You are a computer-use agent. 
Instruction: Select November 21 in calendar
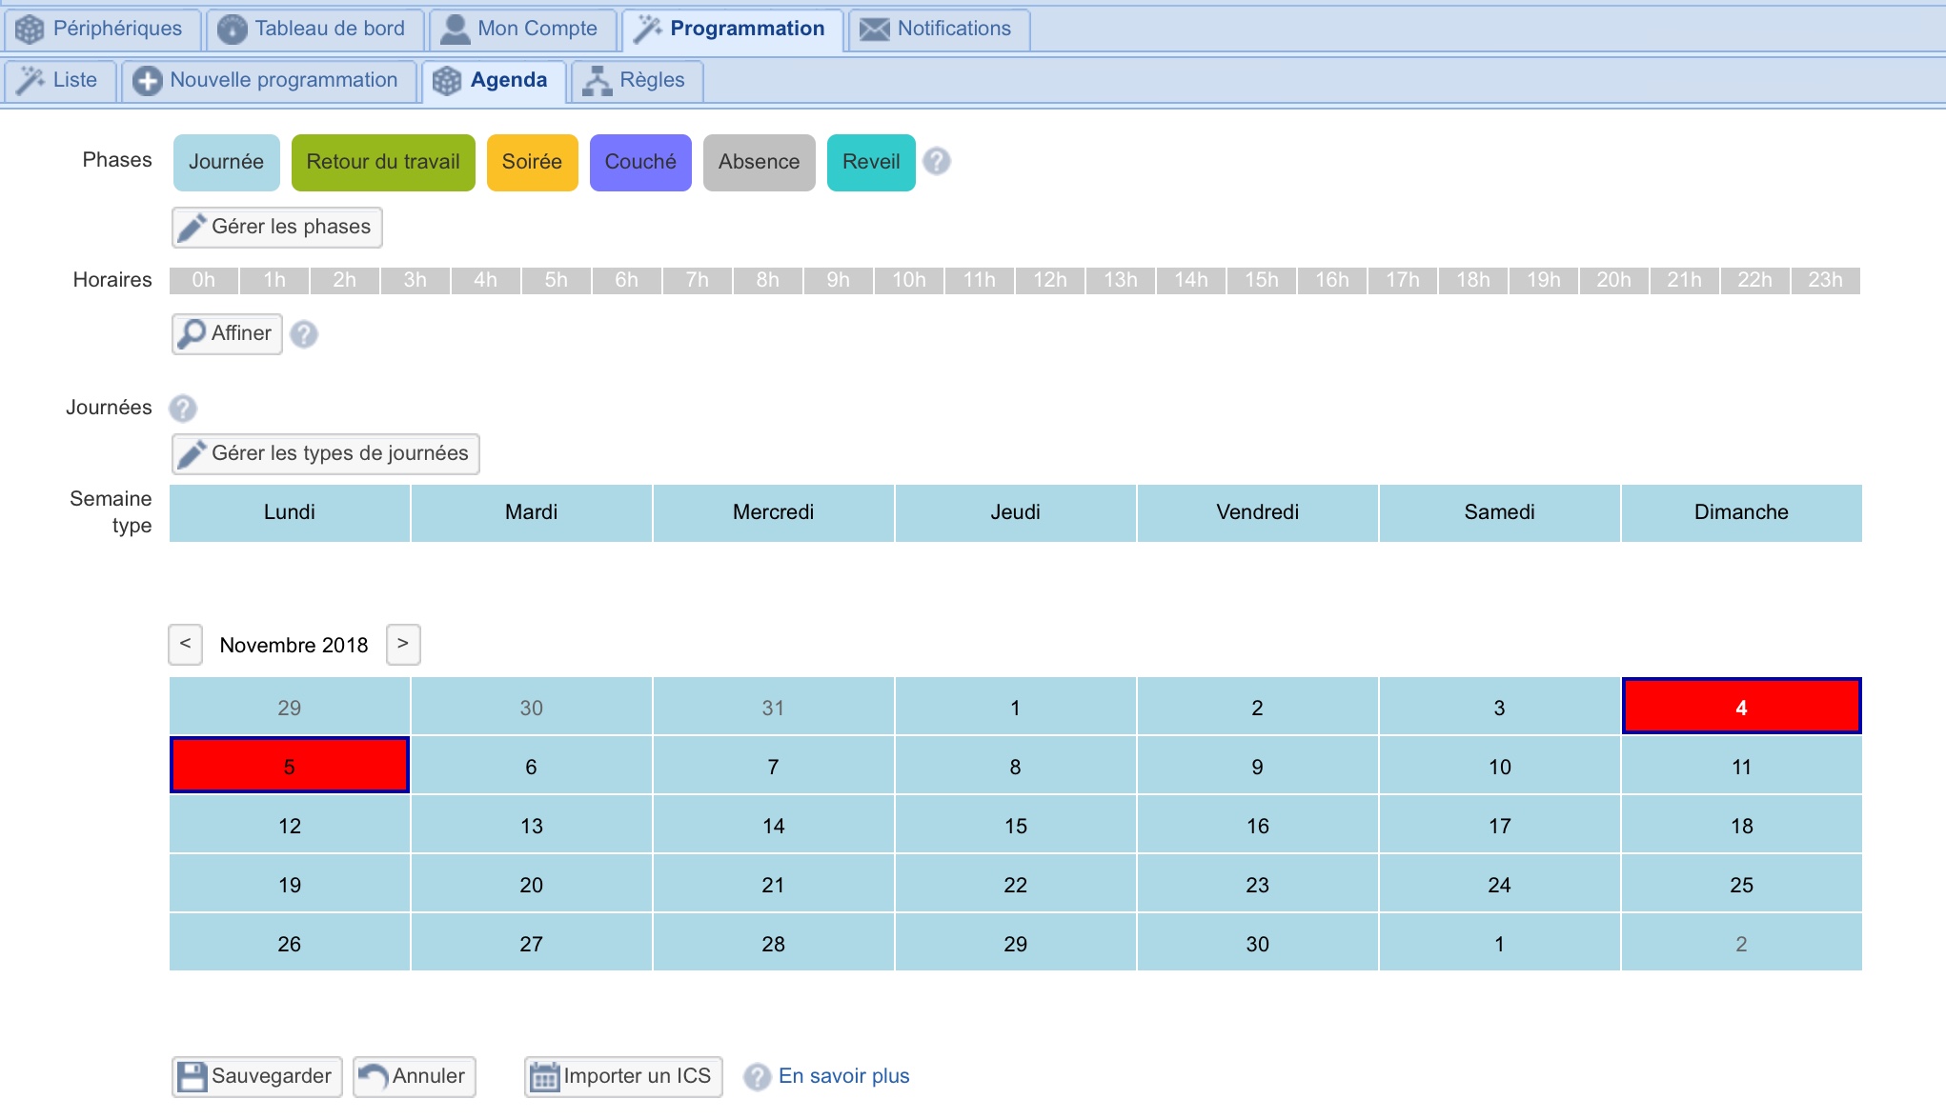pos(774,884)
